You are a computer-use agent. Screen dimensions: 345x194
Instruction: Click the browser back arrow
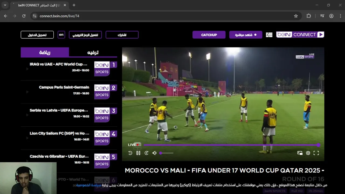pyautogui.click(x=5, y=16)
